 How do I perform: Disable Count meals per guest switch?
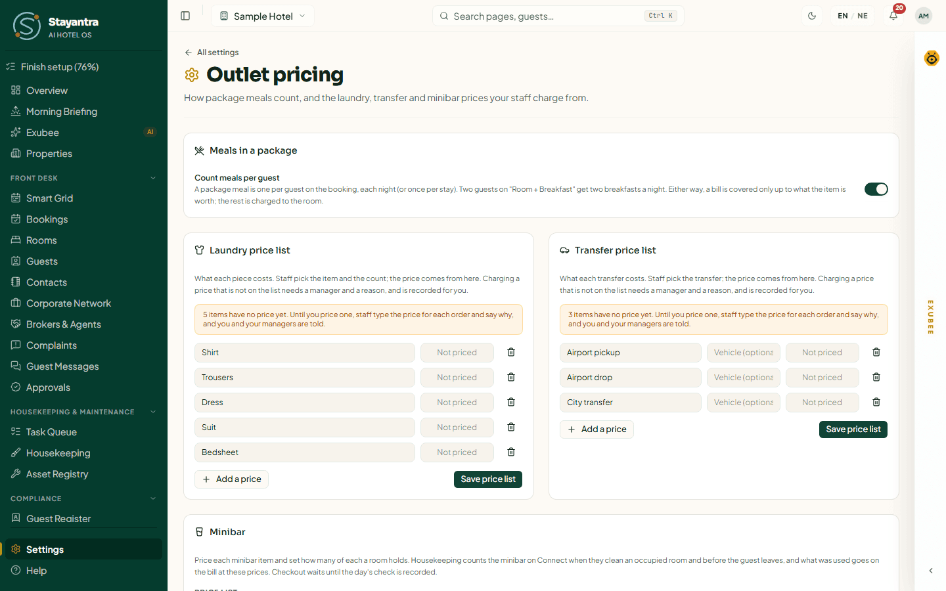click(x=876, y=189)
